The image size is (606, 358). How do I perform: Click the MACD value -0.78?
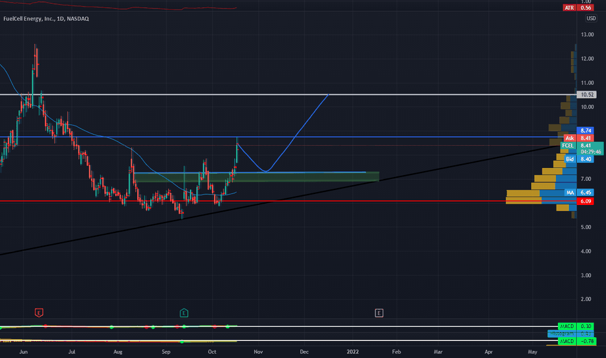click(x=587, y=341)
